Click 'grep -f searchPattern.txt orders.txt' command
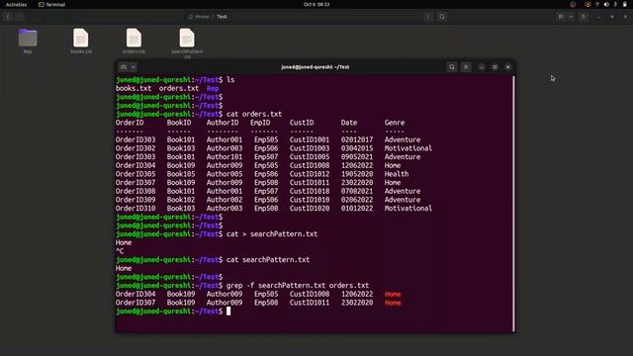The height and width of the screenshot is (356, 633). 298,286
